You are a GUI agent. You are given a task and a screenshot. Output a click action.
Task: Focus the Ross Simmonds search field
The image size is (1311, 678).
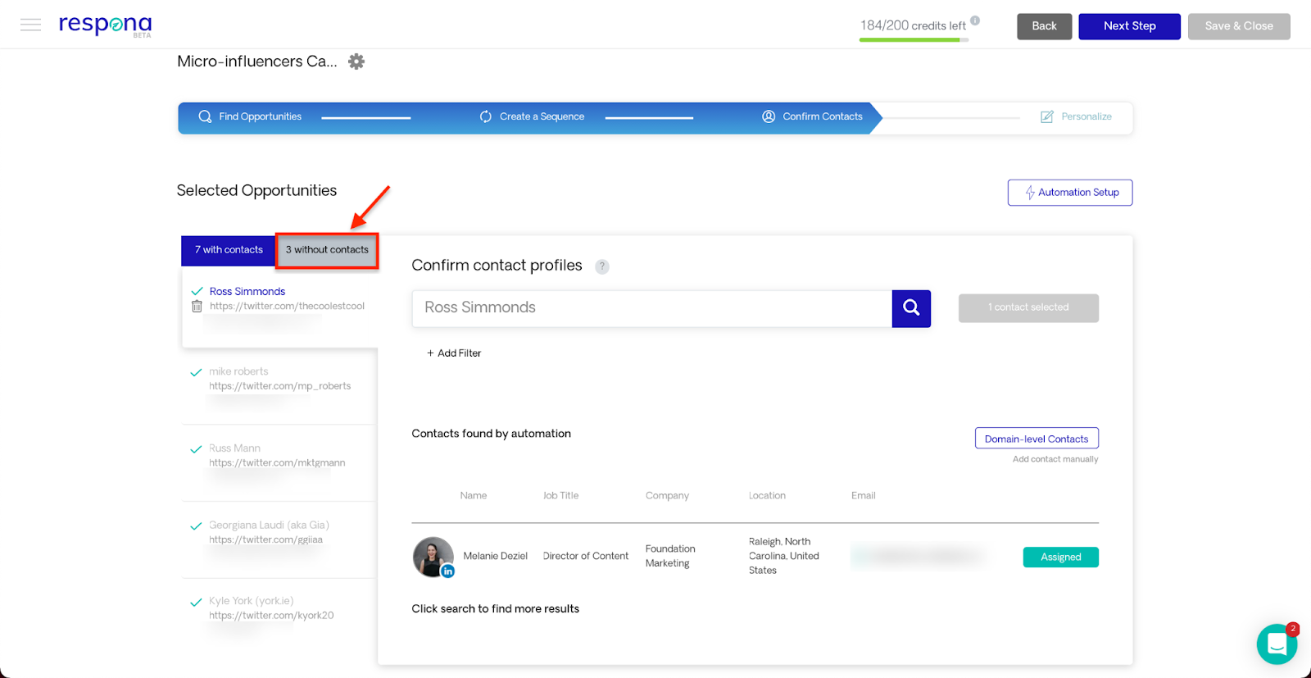coord(651,308)
